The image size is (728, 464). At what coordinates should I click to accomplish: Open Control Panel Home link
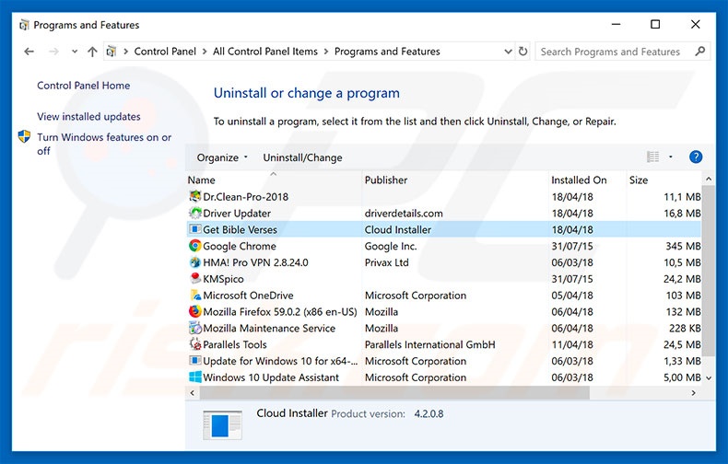84,86
